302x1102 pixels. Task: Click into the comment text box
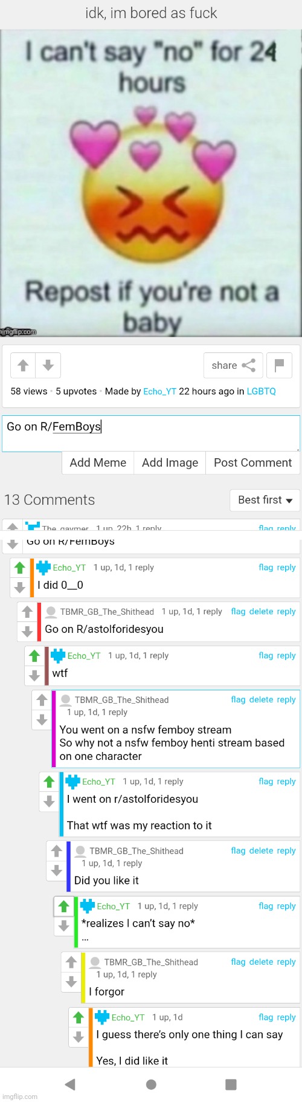point(151,433)
